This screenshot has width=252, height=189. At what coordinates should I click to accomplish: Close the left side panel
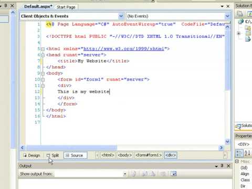12,6
